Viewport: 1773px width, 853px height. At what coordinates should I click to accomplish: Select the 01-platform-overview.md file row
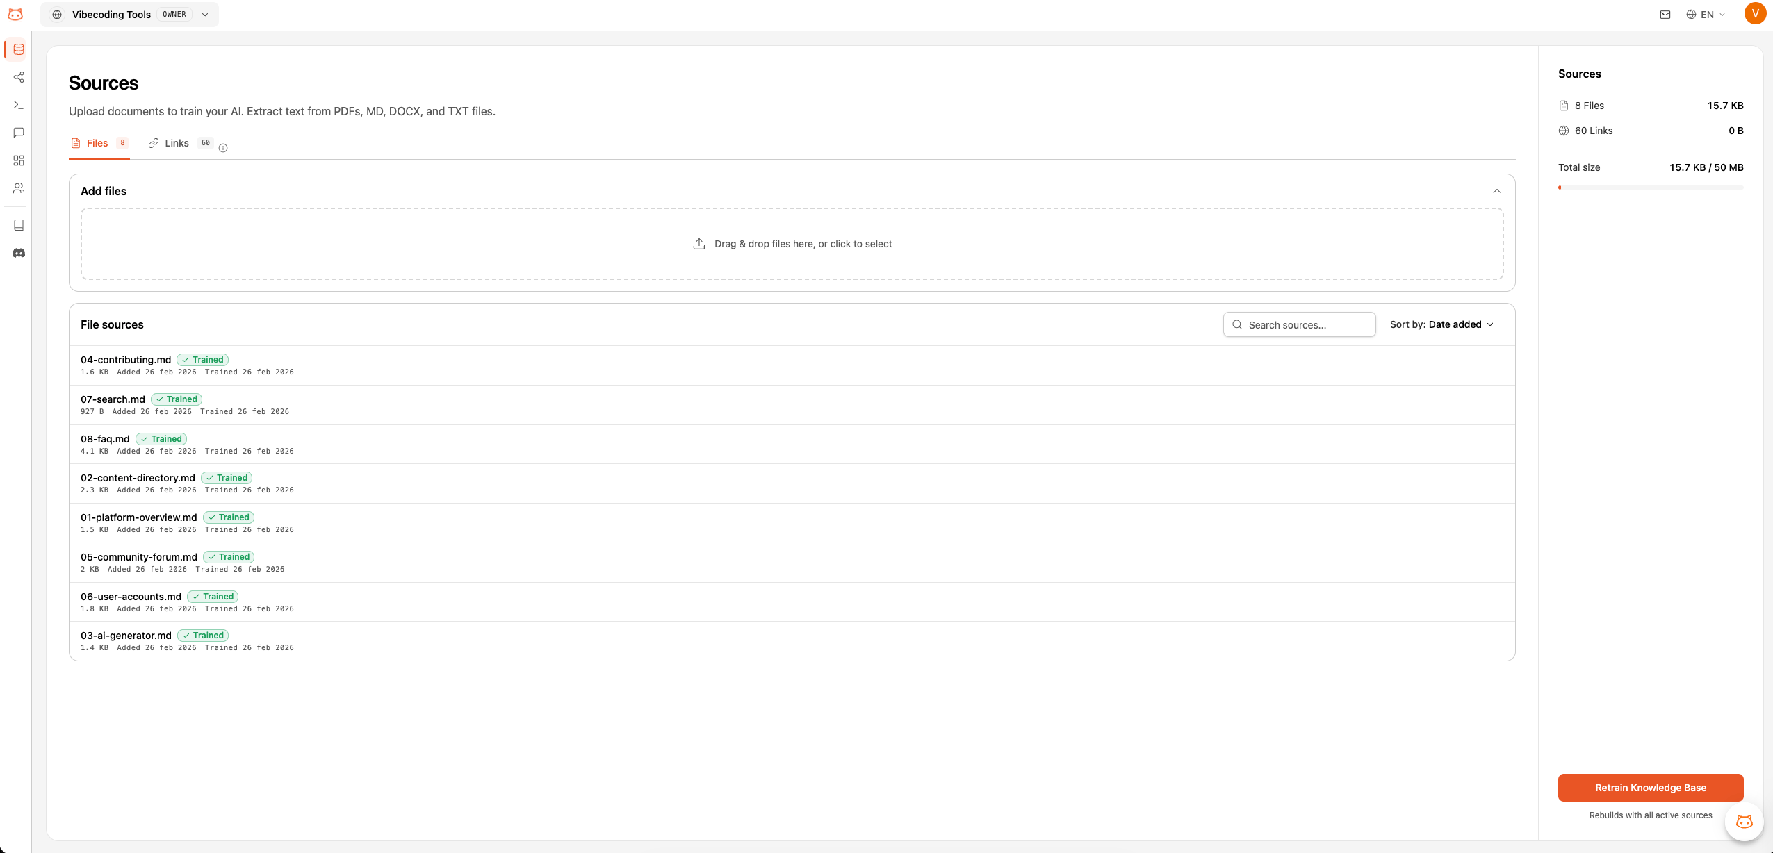tap(792, 523)
